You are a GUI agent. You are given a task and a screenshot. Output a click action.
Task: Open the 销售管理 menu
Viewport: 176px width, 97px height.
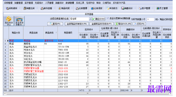(x=19, y=3)
